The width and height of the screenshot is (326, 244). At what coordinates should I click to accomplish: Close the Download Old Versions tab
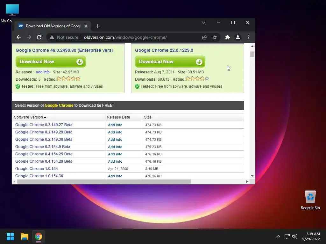(85, 26)
